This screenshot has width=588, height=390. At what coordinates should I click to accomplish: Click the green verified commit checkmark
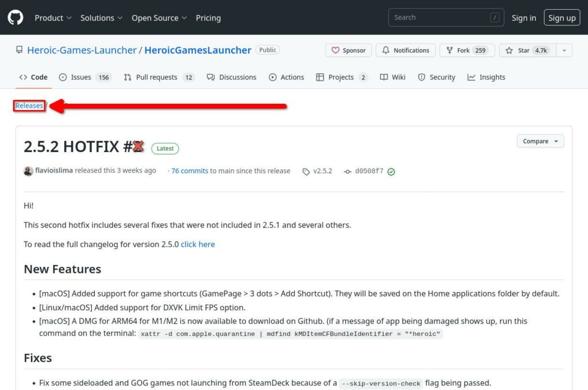point(391,171)
